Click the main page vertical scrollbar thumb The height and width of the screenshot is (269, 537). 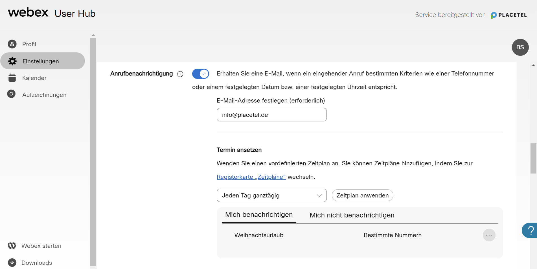(x=533, y=158)
